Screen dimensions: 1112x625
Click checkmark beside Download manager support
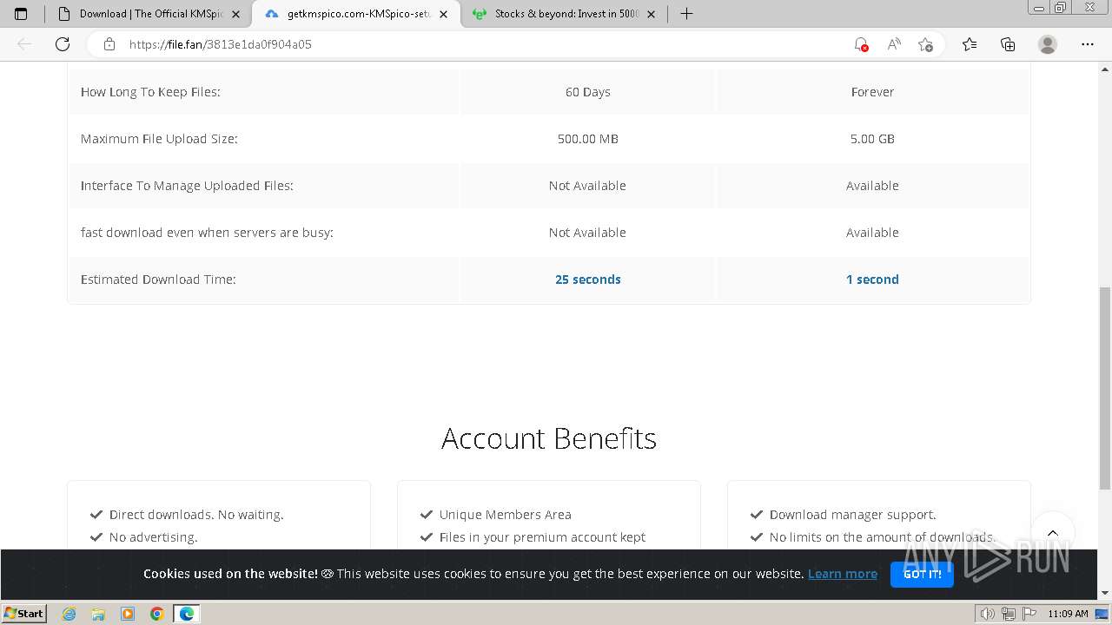point(757,515)
